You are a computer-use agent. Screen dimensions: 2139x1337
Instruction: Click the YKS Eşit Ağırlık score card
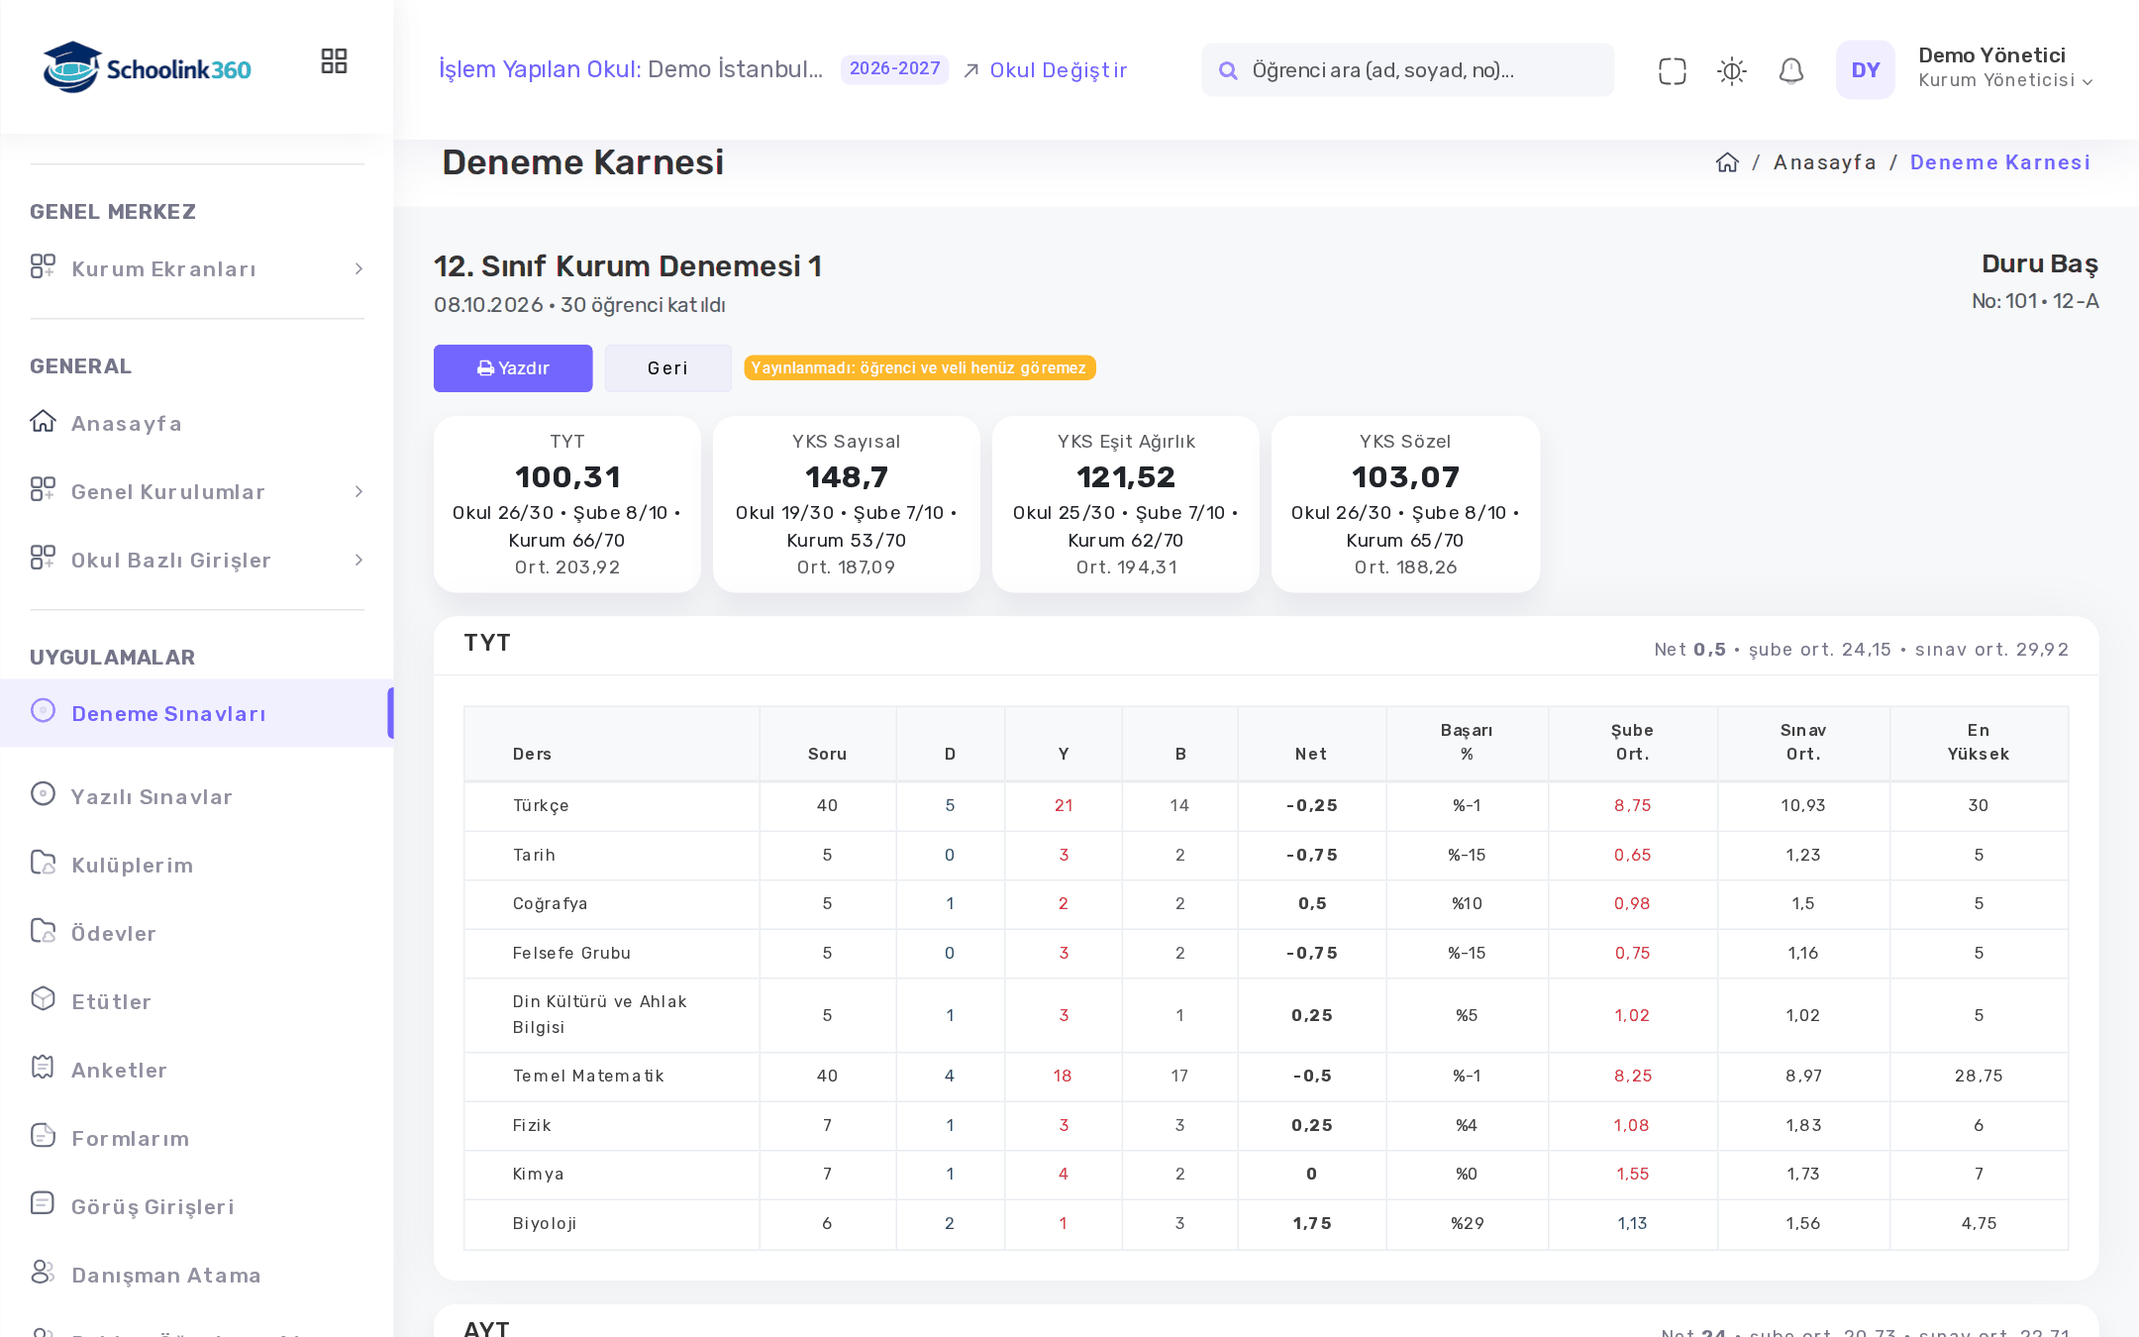[x=1126, y=504]
